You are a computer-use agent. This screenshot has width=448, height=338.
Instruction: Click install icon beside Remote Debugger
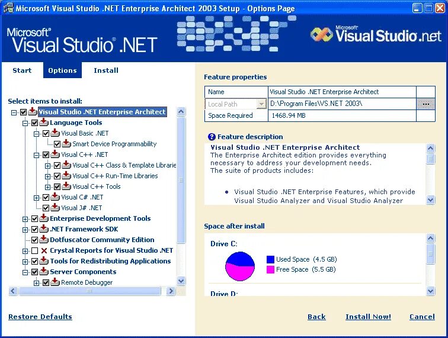[55, 282]
